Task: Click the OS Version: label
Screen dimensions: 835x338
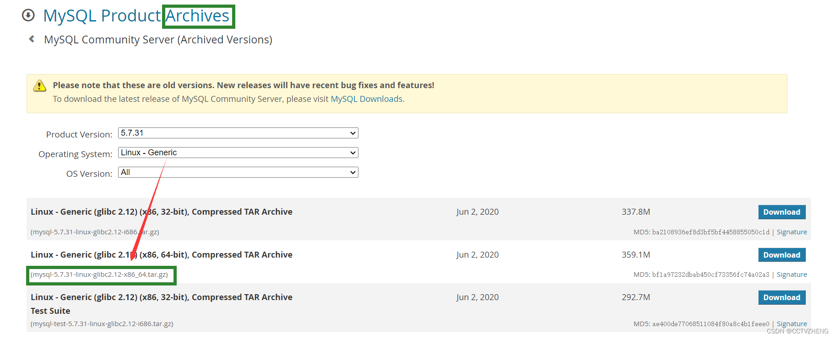Action: click(89, 174)
